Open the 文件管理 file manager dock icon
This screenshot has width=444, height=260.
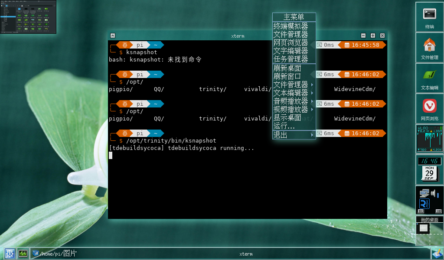coord(429,47)
